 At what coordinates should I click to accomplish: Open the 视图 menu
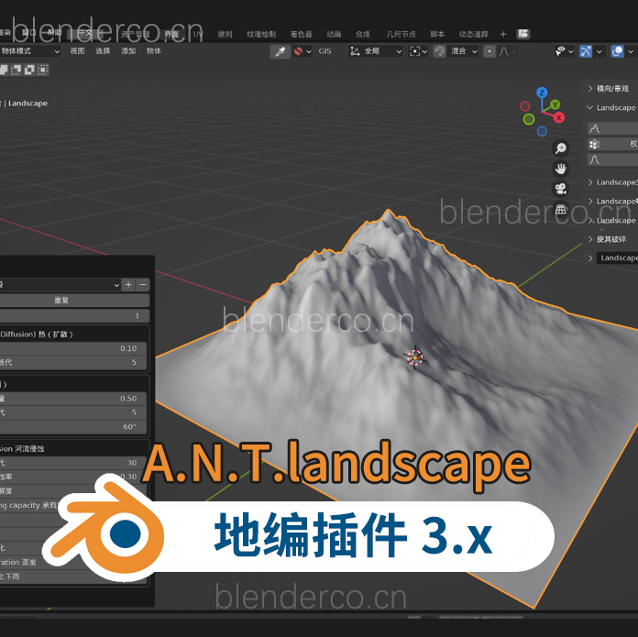(77, 51)
